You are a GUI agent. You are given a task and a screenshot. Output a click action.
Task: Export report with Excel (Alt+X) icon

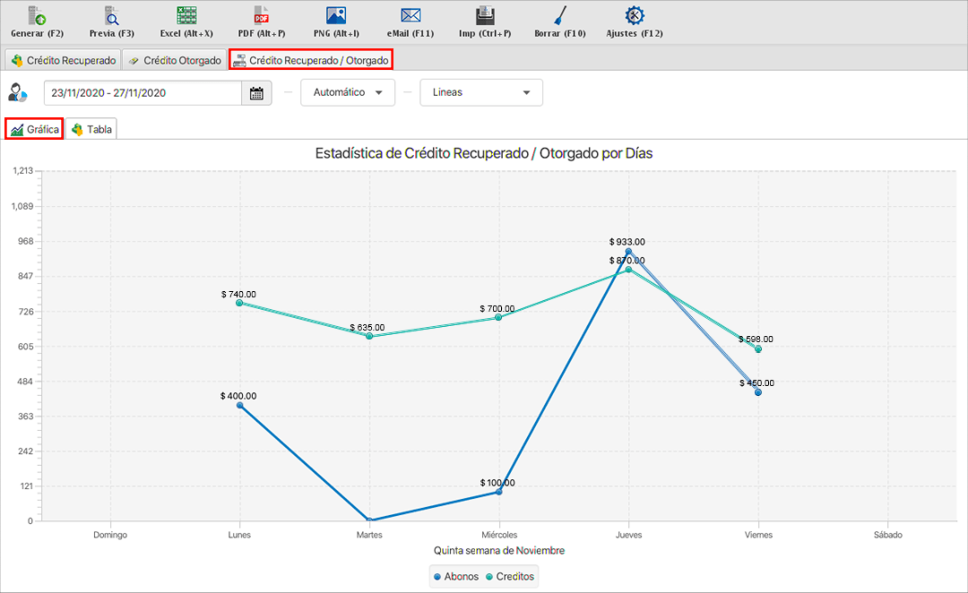coord(186,15)
